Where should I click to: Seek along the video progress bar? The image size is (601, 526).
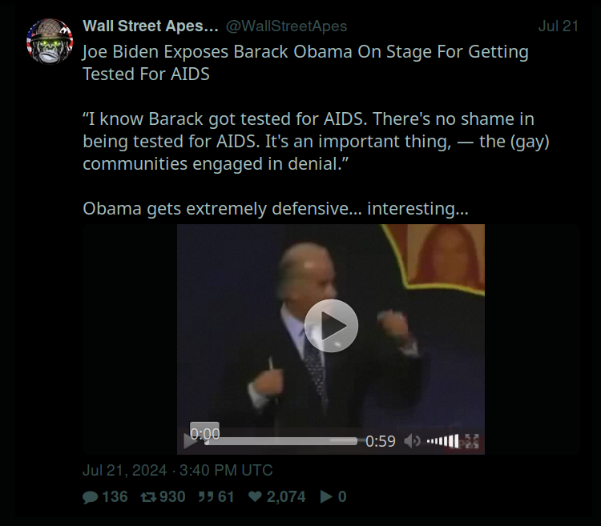[281, 441]
